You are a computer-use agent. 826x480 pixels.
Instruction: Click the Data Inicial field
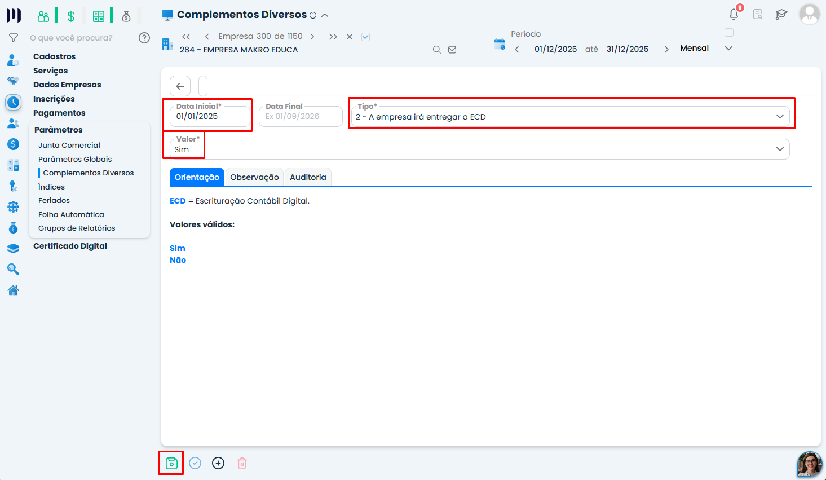pyautogui.click(x=210, y=116)
